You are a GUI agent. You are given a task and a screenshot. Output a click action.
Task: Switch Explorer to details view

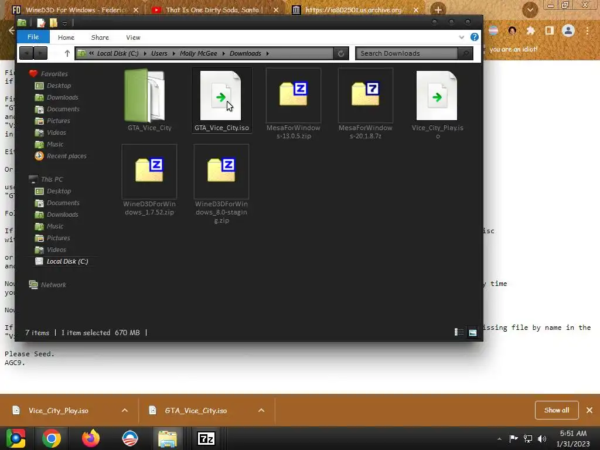point(458,332)
